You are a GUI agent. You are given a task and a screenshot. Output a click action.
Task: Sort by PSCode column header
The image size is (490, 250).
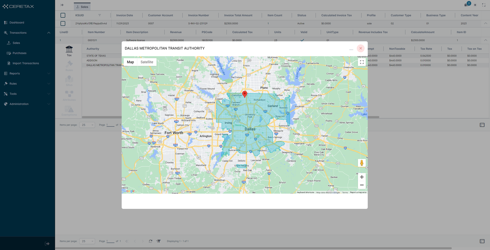point(207,32)
